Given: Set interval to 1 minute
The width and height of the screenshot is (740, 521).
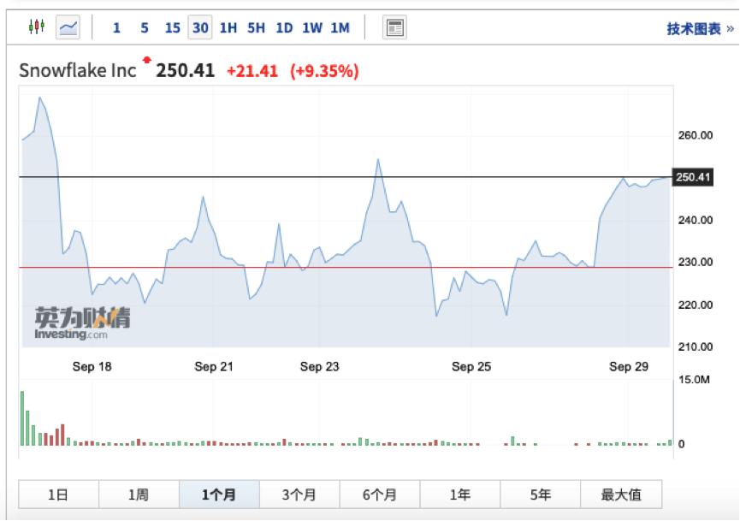Looking at the screenshot, I should tap(116, 28).
